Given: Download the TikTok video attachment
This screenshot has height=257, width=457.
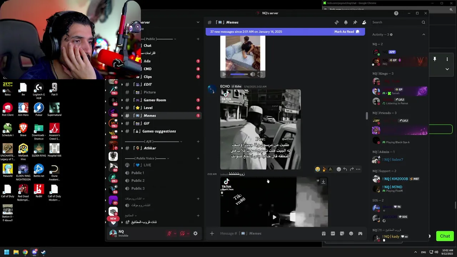Looking at the screenshot, I should pyautogui.click(x=323, y=182).
